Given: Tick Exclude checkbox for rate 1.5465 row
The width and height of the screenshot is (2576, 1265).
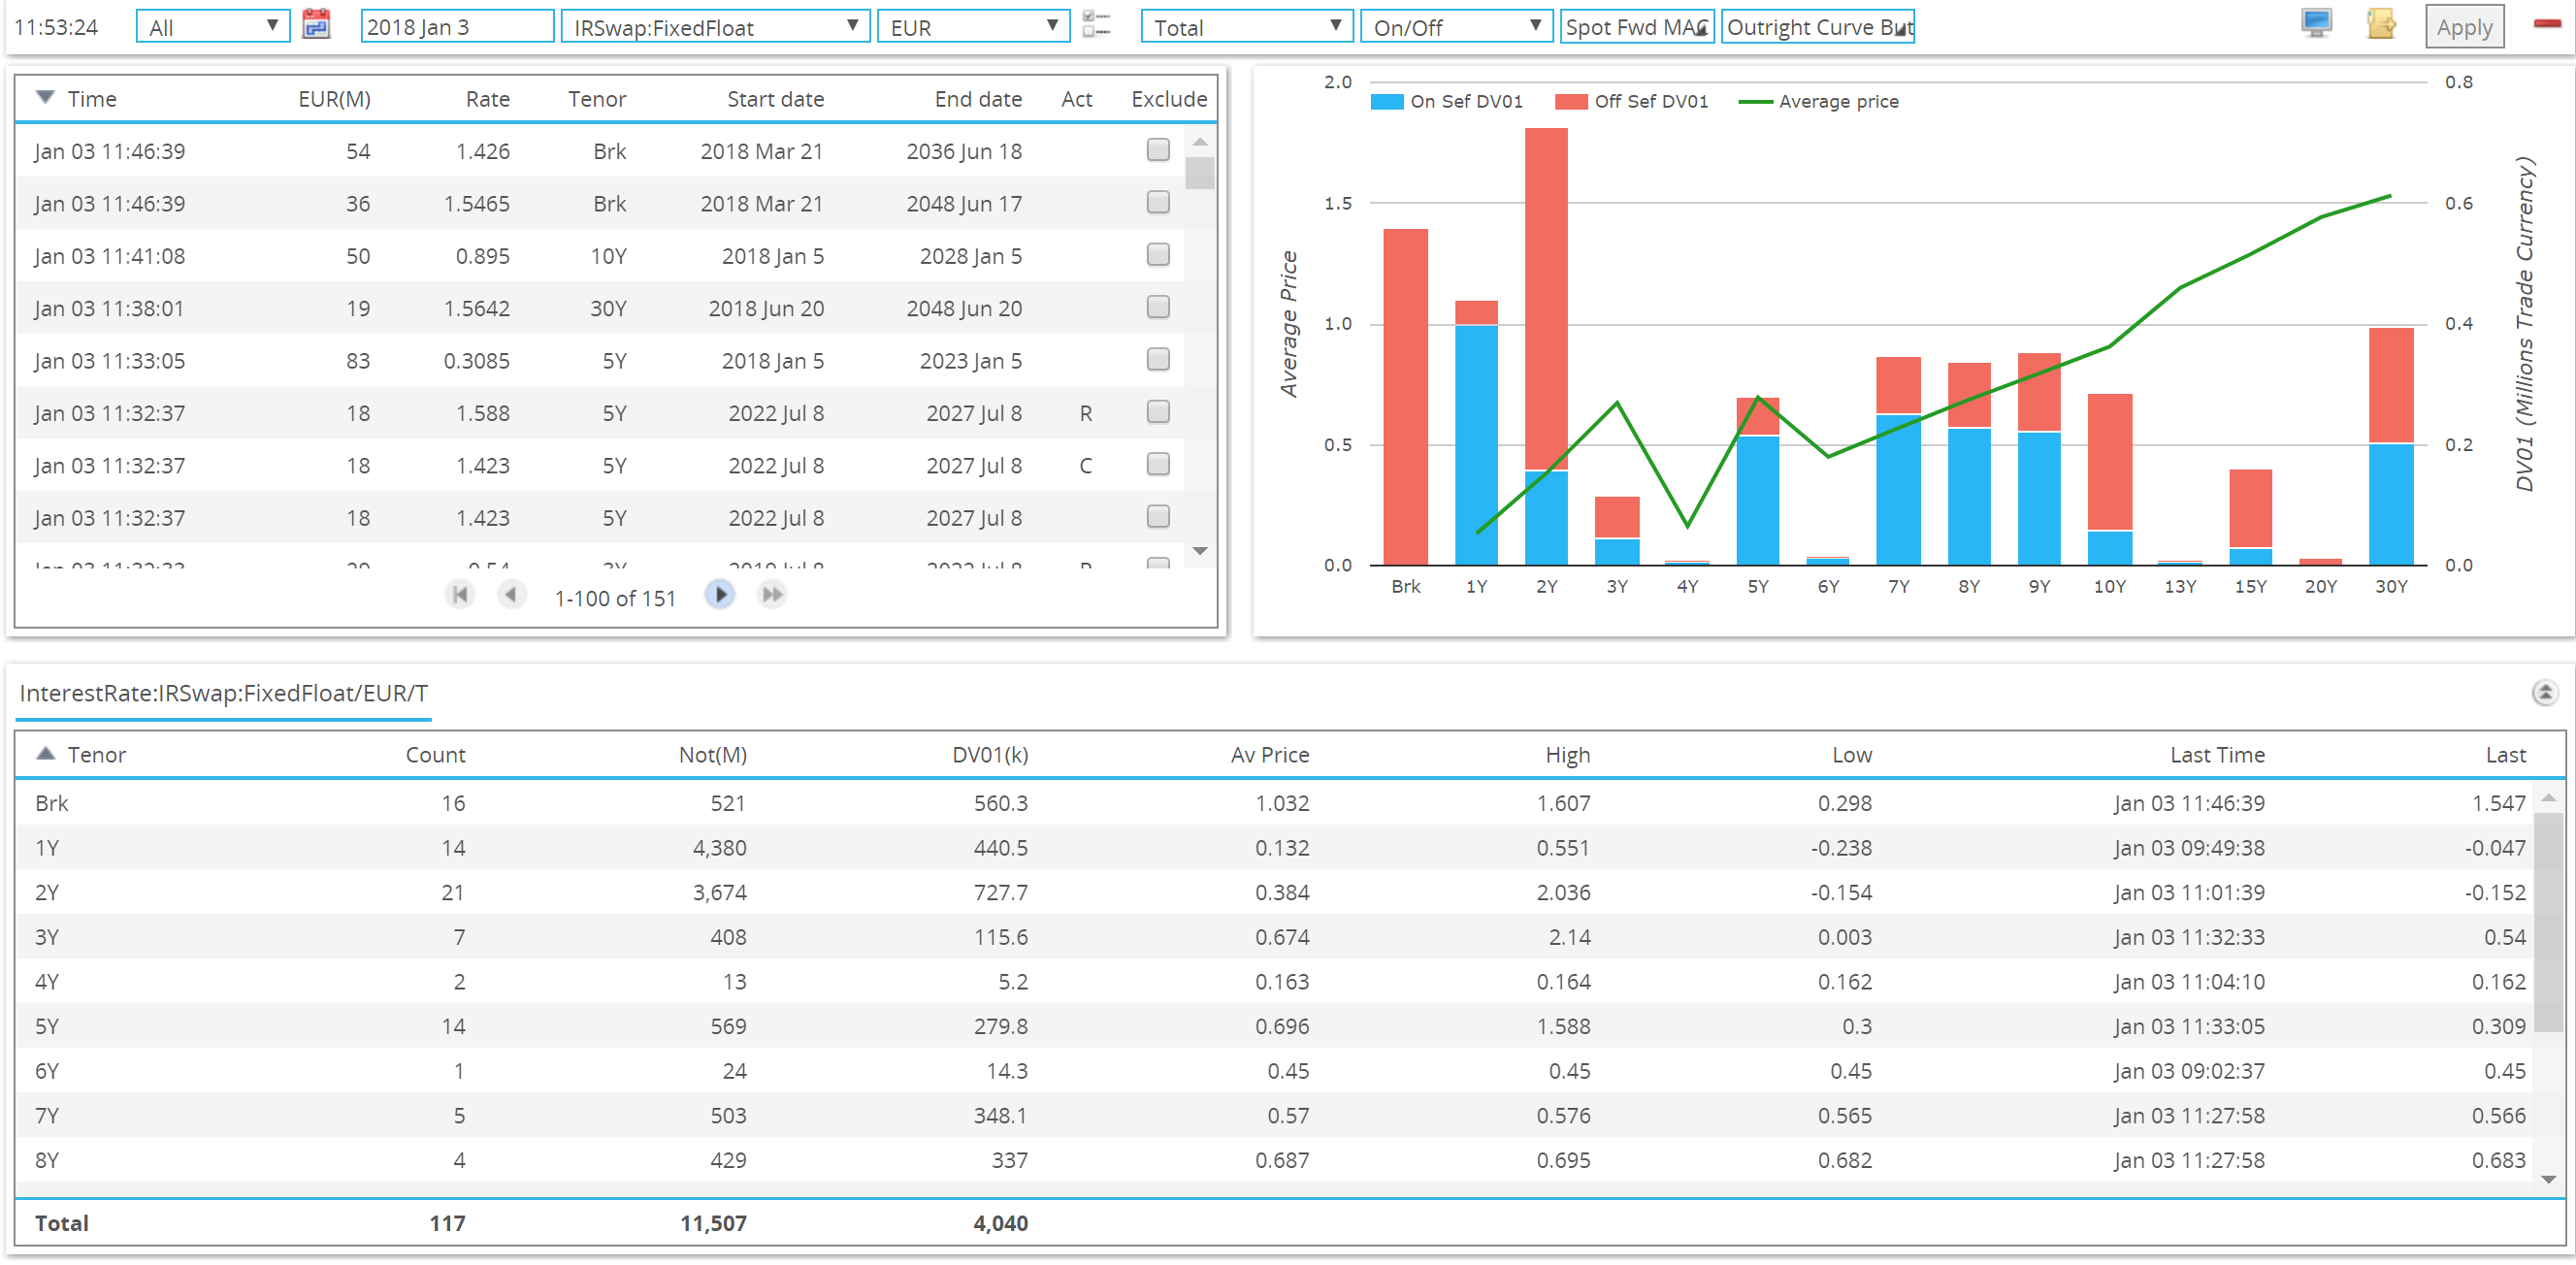Looking at the screenshot, I should tap(1158, 203).
